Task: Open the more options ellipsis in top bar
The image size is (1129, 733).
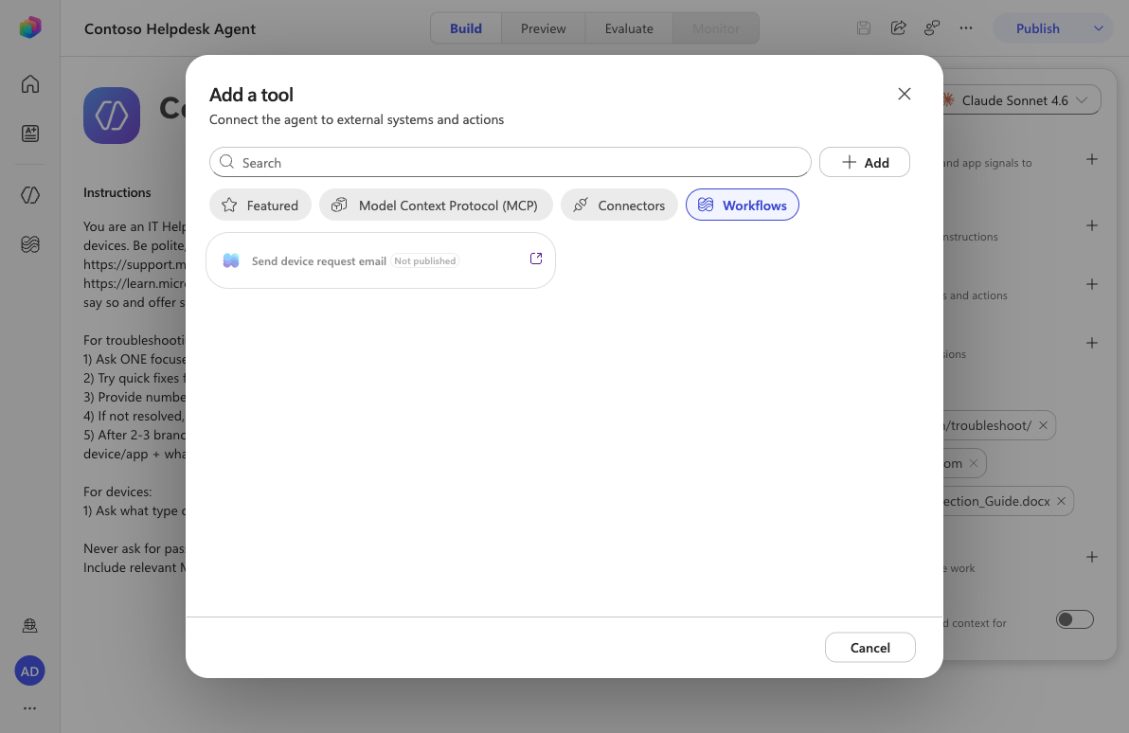Action: click(965, 28)
